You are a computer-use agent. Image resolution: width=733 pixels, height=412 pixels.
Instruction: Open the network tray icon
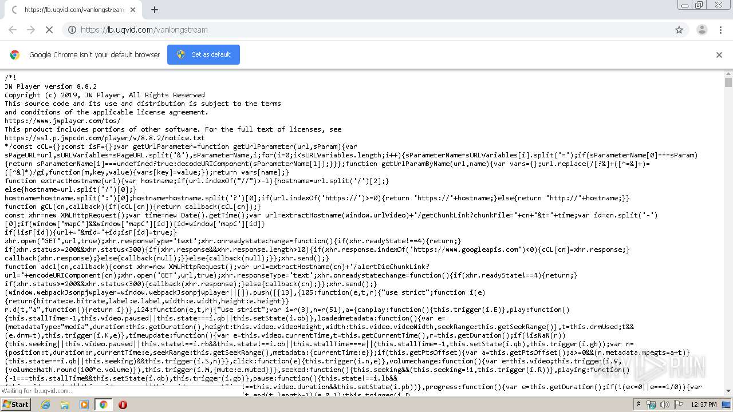pos(652,405)
